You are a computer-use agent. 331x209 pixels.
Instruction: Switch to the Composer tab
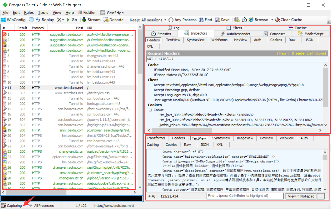click(x=274, y=34)
